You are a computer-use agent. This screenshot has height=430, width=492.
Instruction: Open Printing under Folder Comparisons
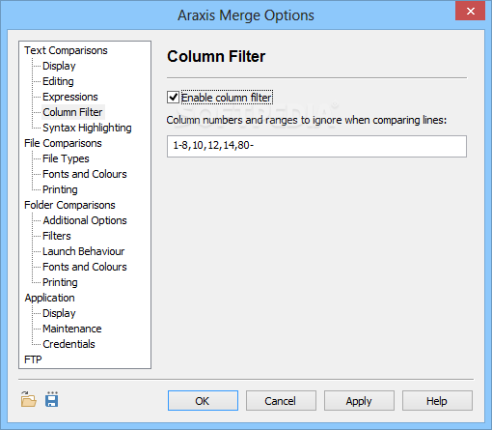point(60,282)
